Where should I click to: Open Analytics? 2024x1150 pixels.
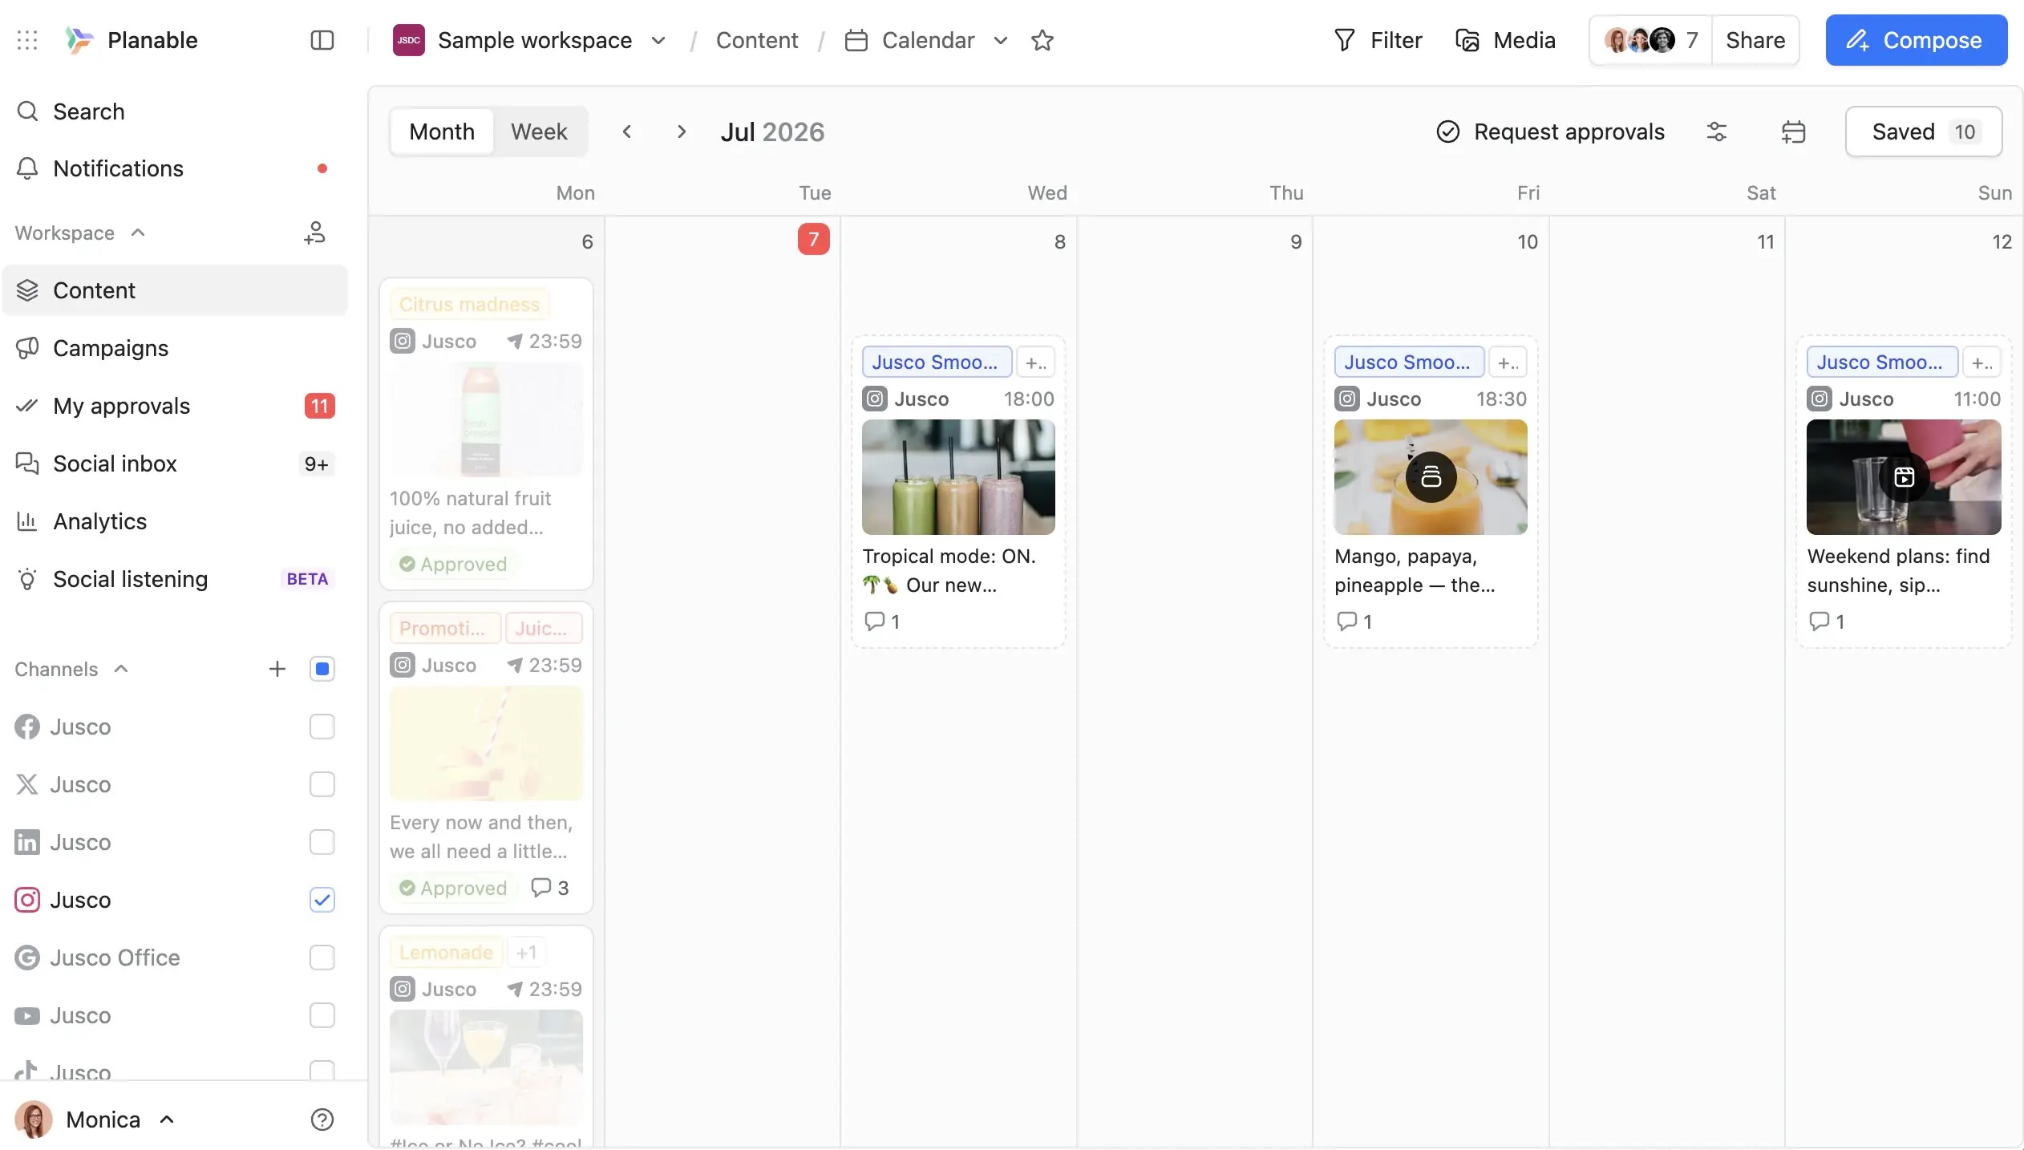point(174,521)
